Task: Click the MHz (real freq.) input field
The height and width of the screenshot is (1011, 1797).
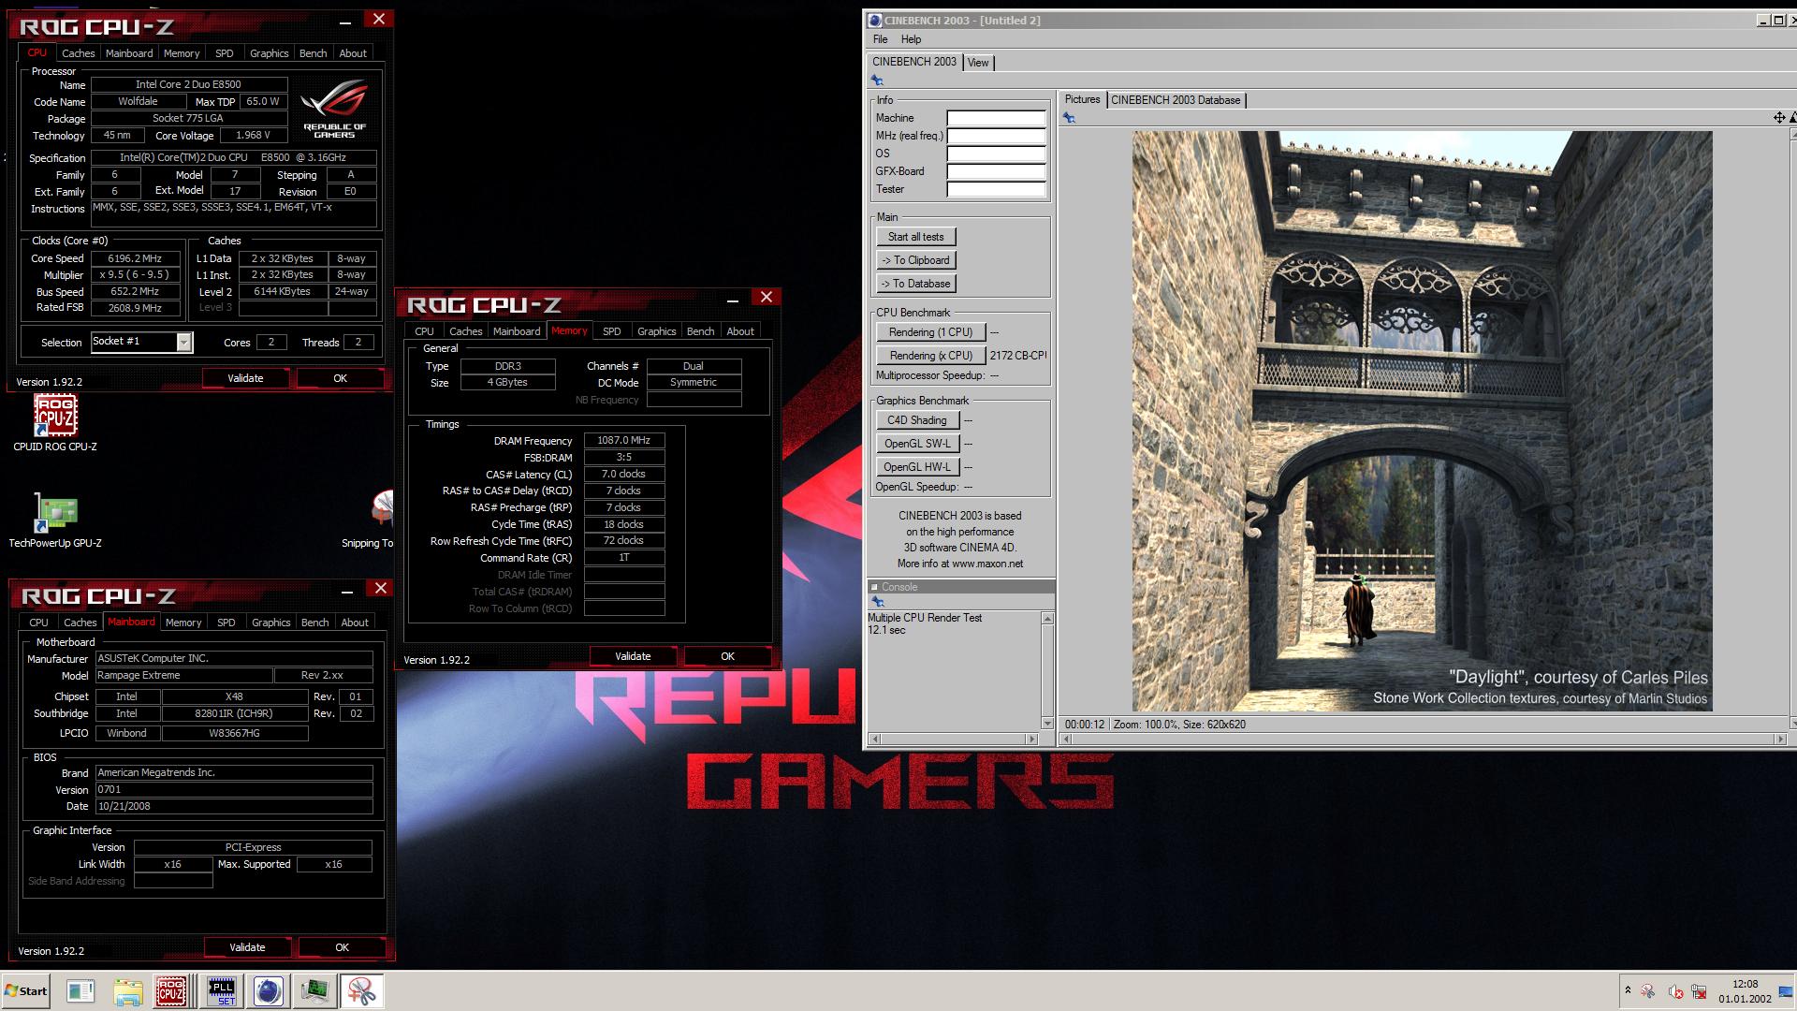Action: click(996, 136)
